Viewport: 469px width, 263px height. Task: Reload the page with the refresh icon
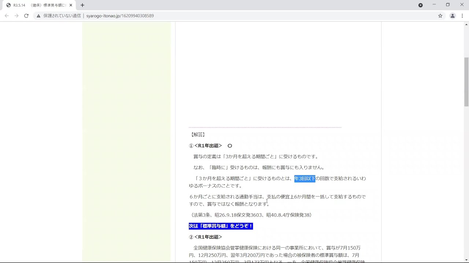[26, 16]
